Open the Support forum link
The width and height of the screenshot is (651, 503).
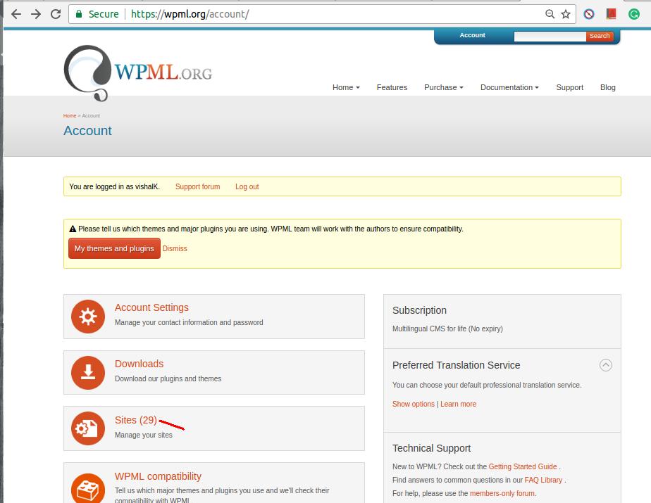click(x=197, y=186)
